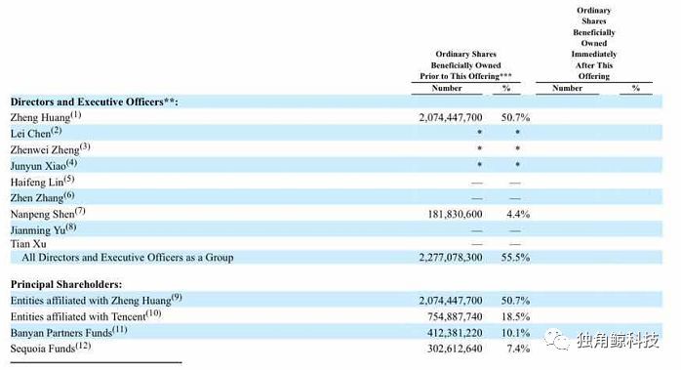681x370 pixels.
Task: Click the 4.4% value for Nanpeng Shen
Action: [x=518, y=214]
